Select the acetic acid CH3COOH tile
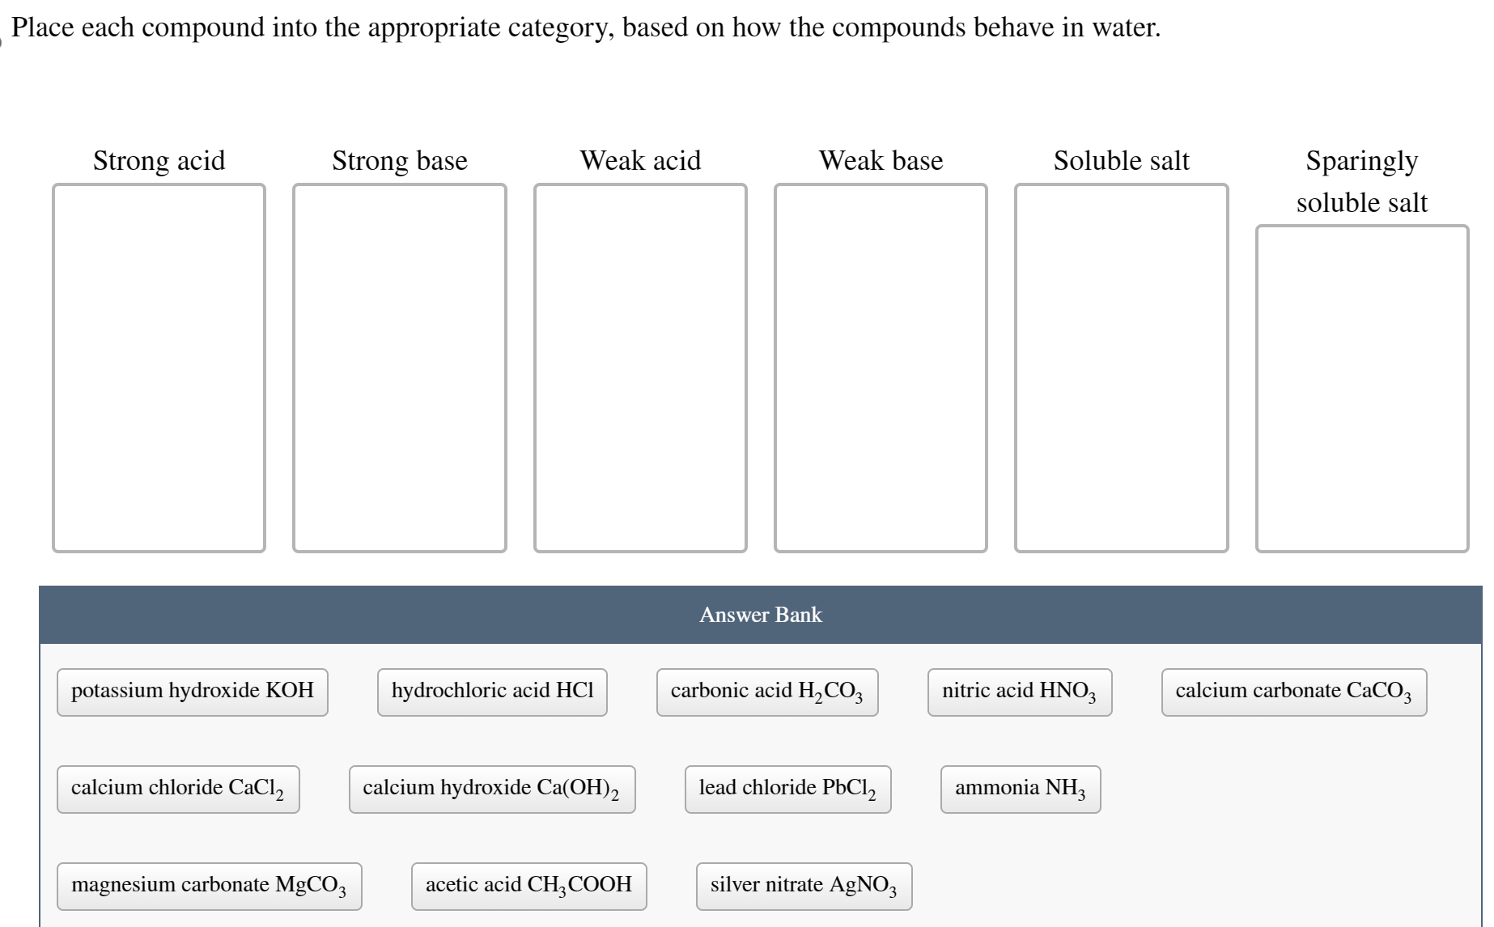Image resolution: width=1494 pixels, height=927 pixels. coord(528,886)
